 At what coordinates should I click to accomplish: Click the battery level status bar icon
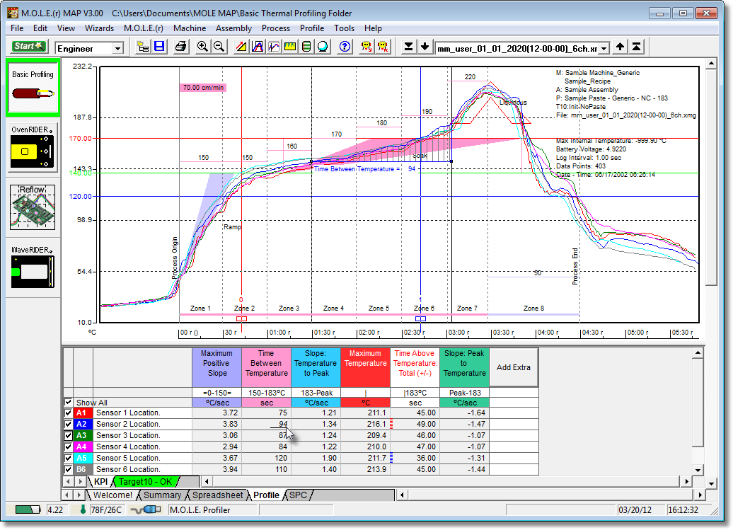[x=28, y=509]
